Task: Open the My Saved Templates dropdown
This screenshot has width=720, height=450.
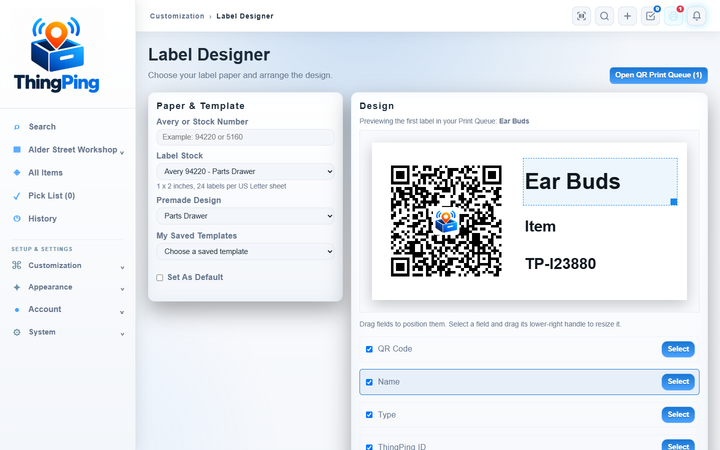Action: tap(245, 251)
